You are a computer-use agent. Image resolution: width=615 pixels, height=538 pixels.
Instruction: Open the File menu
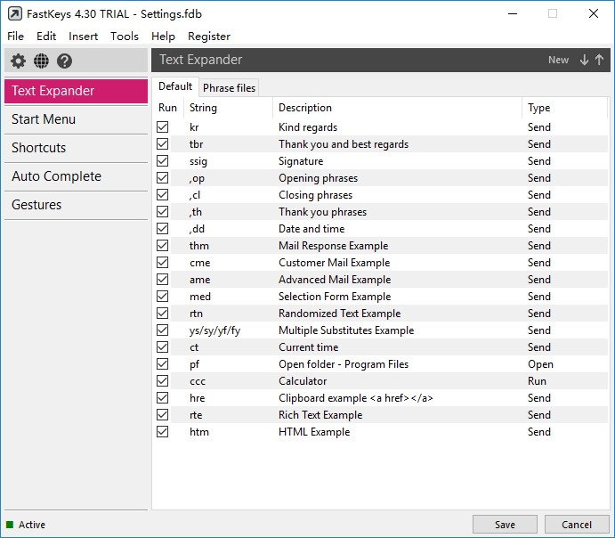pos(16,37)
